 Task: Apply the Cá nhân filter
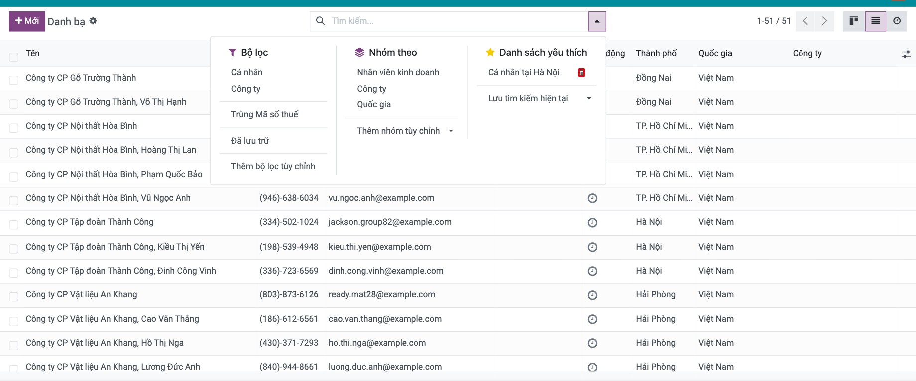pyautogui.click(x=247, y=72)
